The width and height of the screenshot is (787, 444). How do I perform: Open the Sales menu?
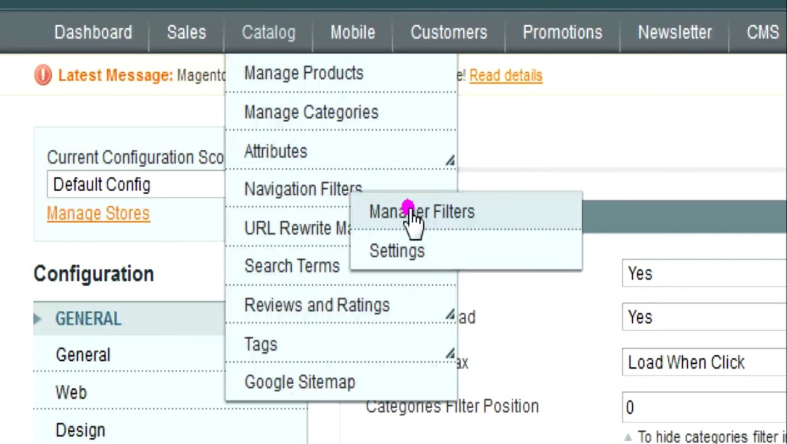[x=186, y=33]
